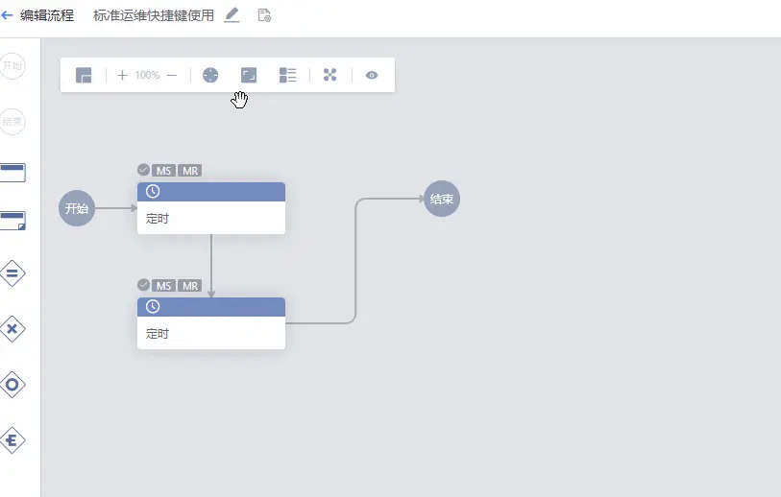Viewport: 781px width, 497px height.
Task: Click the node list layout icon
Action: (x=287, y=75)
